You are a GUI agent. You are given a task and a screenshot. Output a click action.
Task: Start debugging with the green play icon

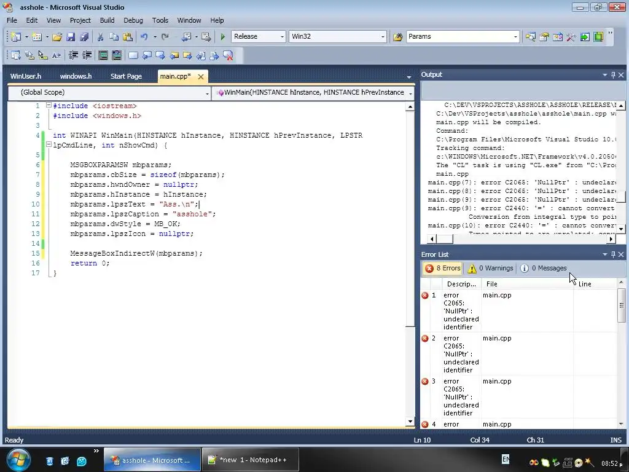[222, 37]
